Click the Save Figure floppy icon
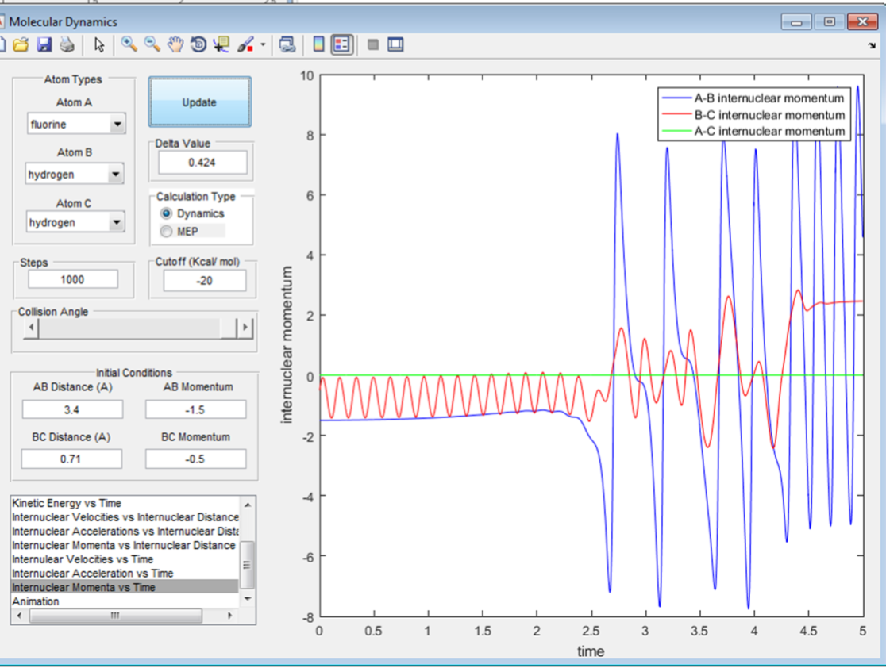 [44, 45]
